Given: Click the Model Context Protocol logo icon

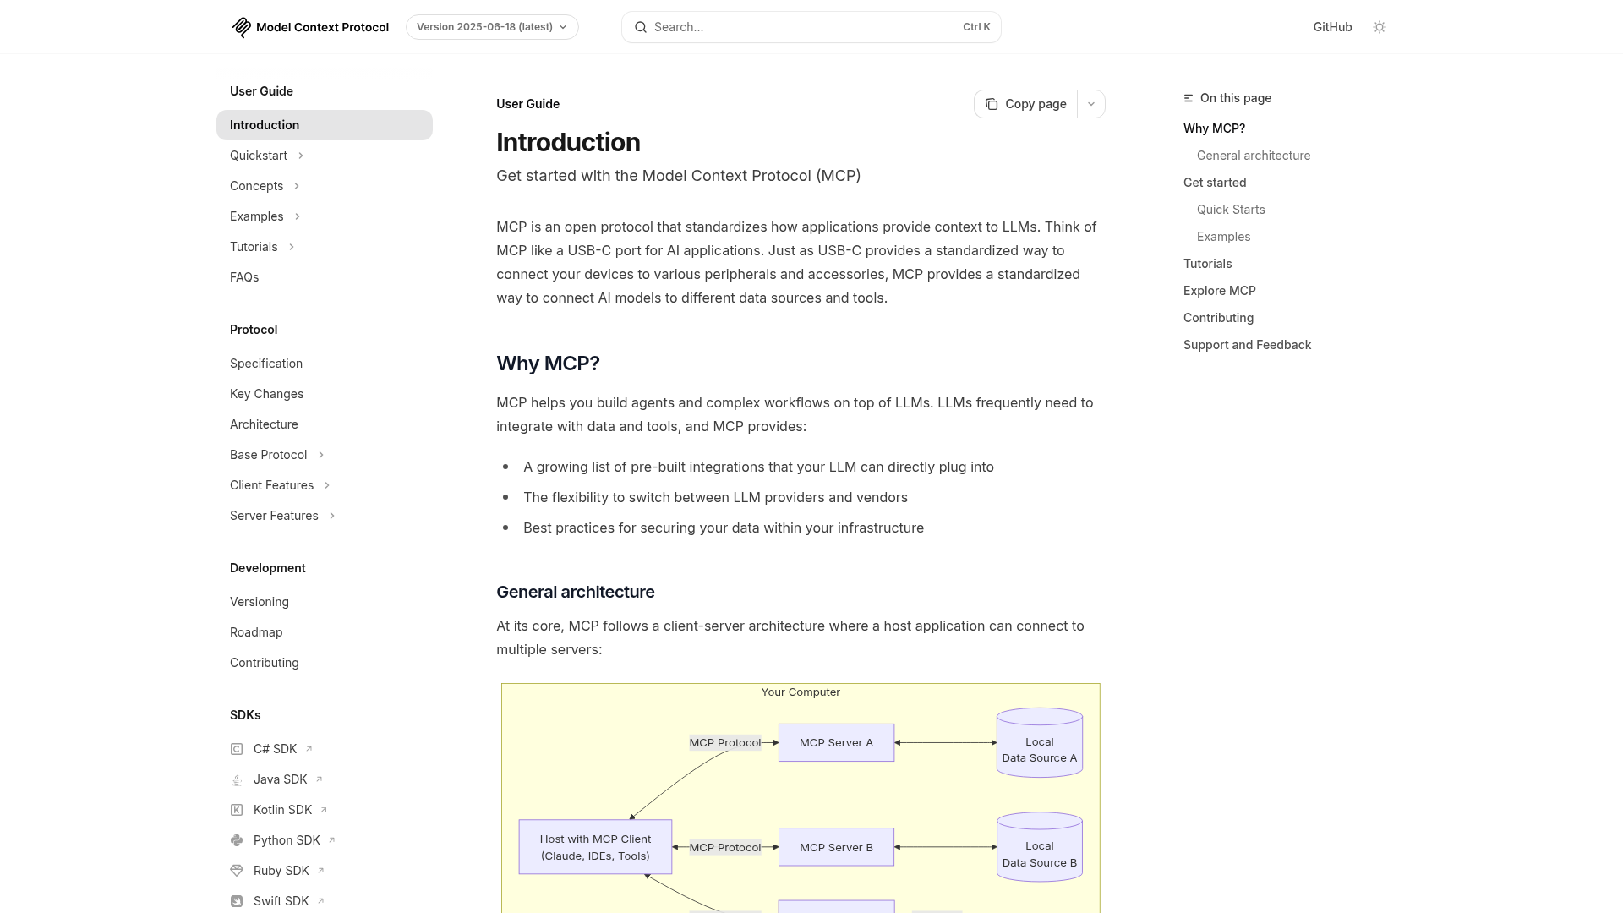Looking at the screenshot, I should (242, 27).
